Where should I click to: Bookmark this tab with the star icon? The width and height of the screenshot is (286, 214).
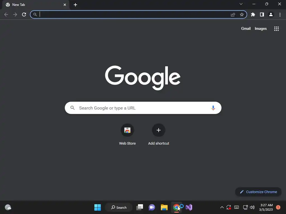pos(242,14)
